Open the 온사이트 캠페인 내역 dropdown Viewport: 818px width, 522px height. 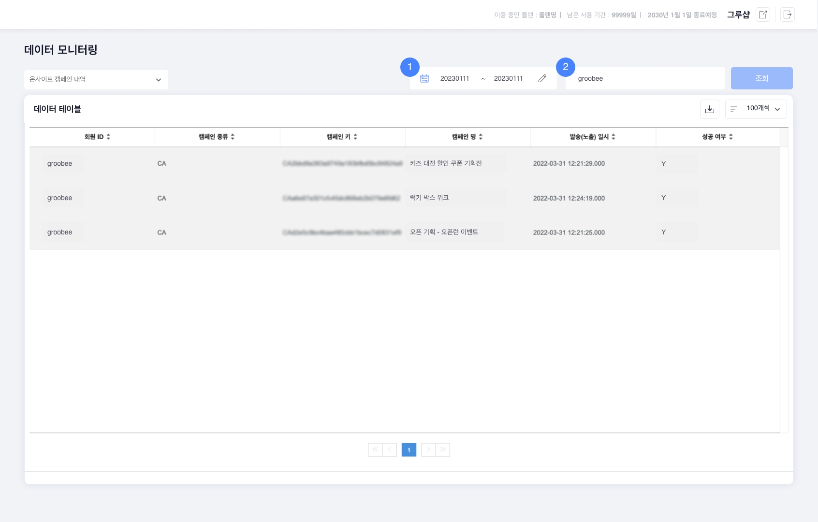click(96, 80)
